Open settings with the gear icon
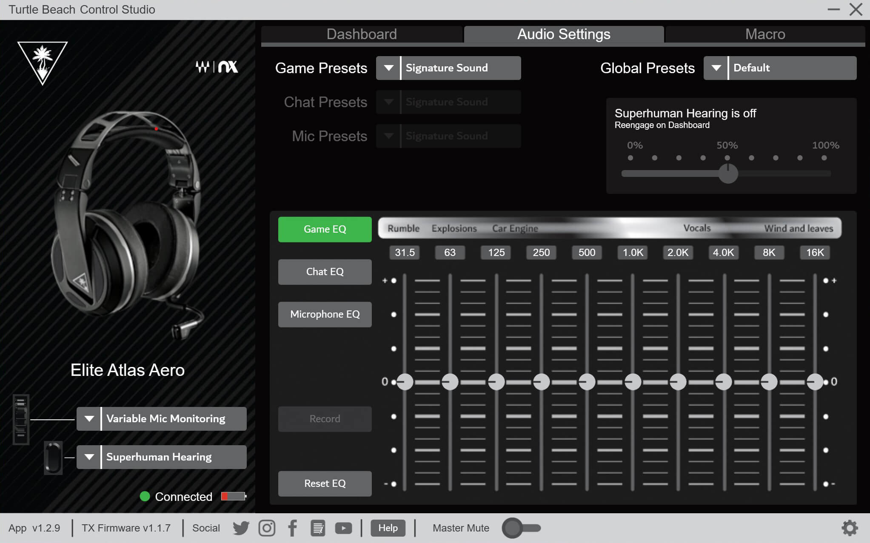The image size is (870, 543). pyautogui.click(x=850, y=528)
